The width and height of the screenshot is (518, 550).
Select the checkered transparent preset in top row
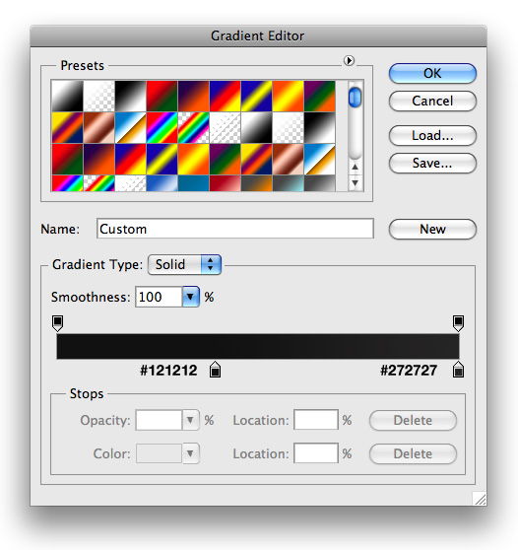pyautogui.click(x=98, y=97)
